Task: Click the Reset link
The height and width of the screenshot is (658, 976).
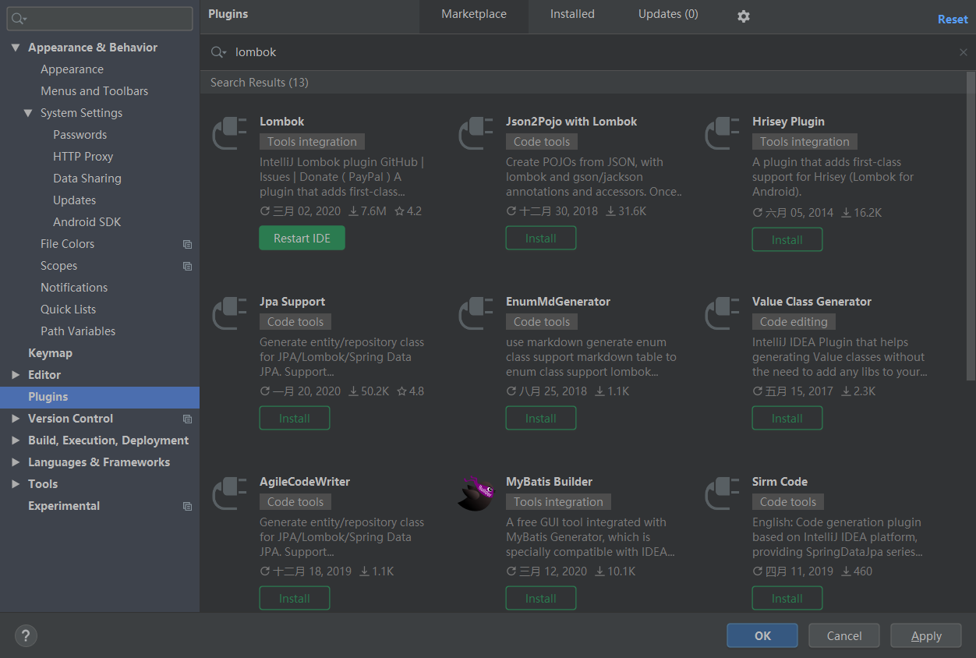Action: [x=953, y=19]
